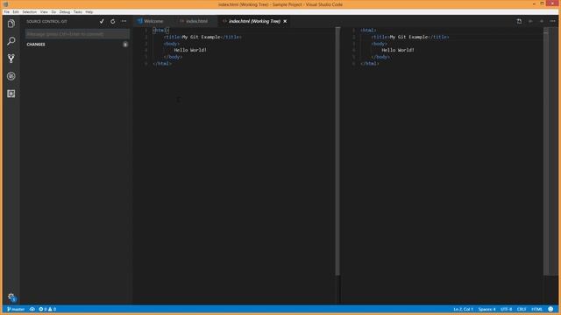Open editor more actions ellipsis menu

[x=552, y=21]
